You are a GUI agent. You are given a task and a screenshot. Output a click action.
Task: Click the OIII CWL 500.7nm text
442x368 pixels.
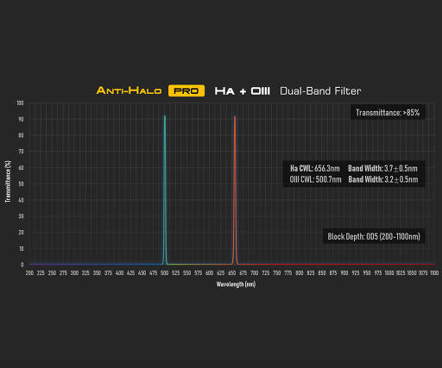coord(315,179)
